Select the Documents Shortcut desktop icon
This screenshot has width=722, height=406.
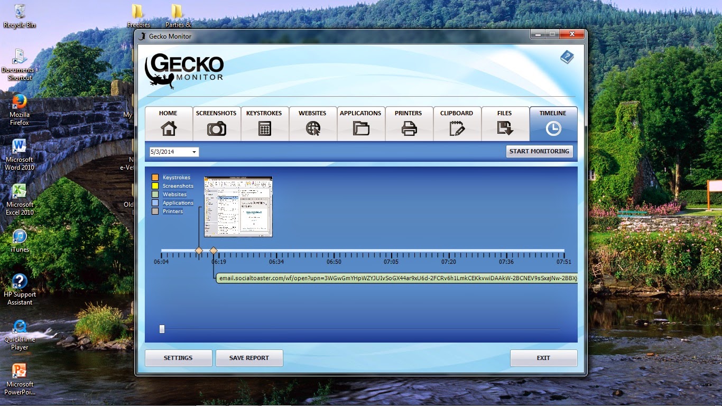19,65
